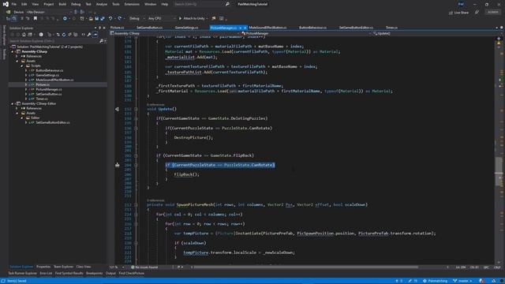Collapse the Scripts folder in Solution Explorer
505x284 pixels.
tap(22, 65)
